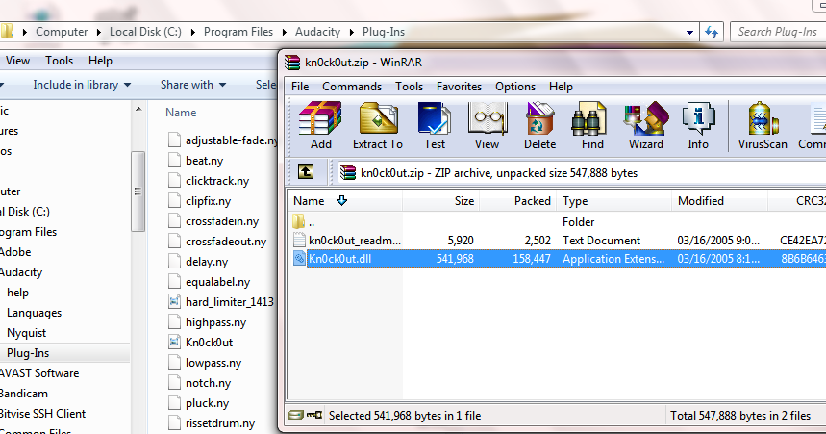Expand breadcrumb arrow after Local Disk (C:)
The width and height of the screenshot is (826, 434).
[193, 32]
